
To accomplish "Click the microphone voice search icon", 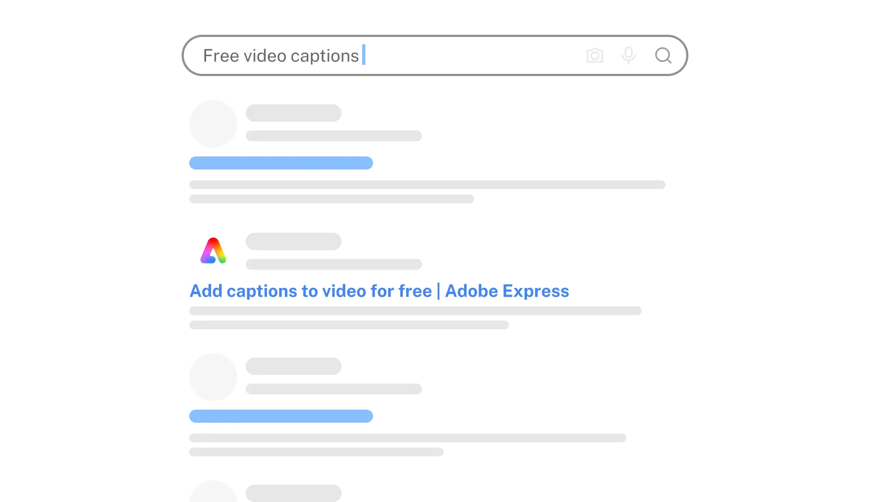I will [x=629, y=55].
